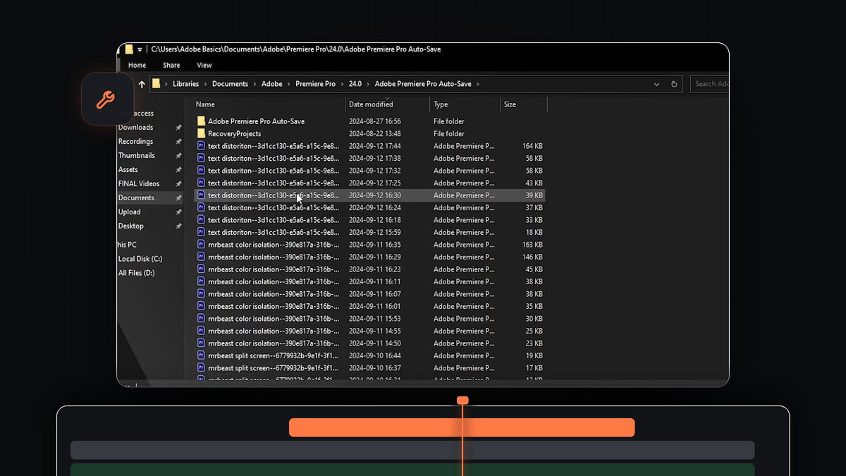
Task: Click the project icon of the 17:44 text distoriton file
Action: (x=201, y=146)
